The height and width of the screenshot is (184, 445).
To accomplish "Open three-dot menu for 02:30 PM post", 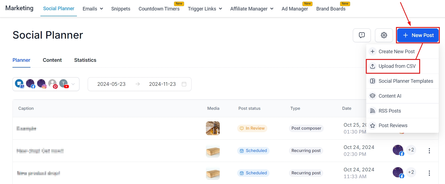I will (x=429, y=151).
